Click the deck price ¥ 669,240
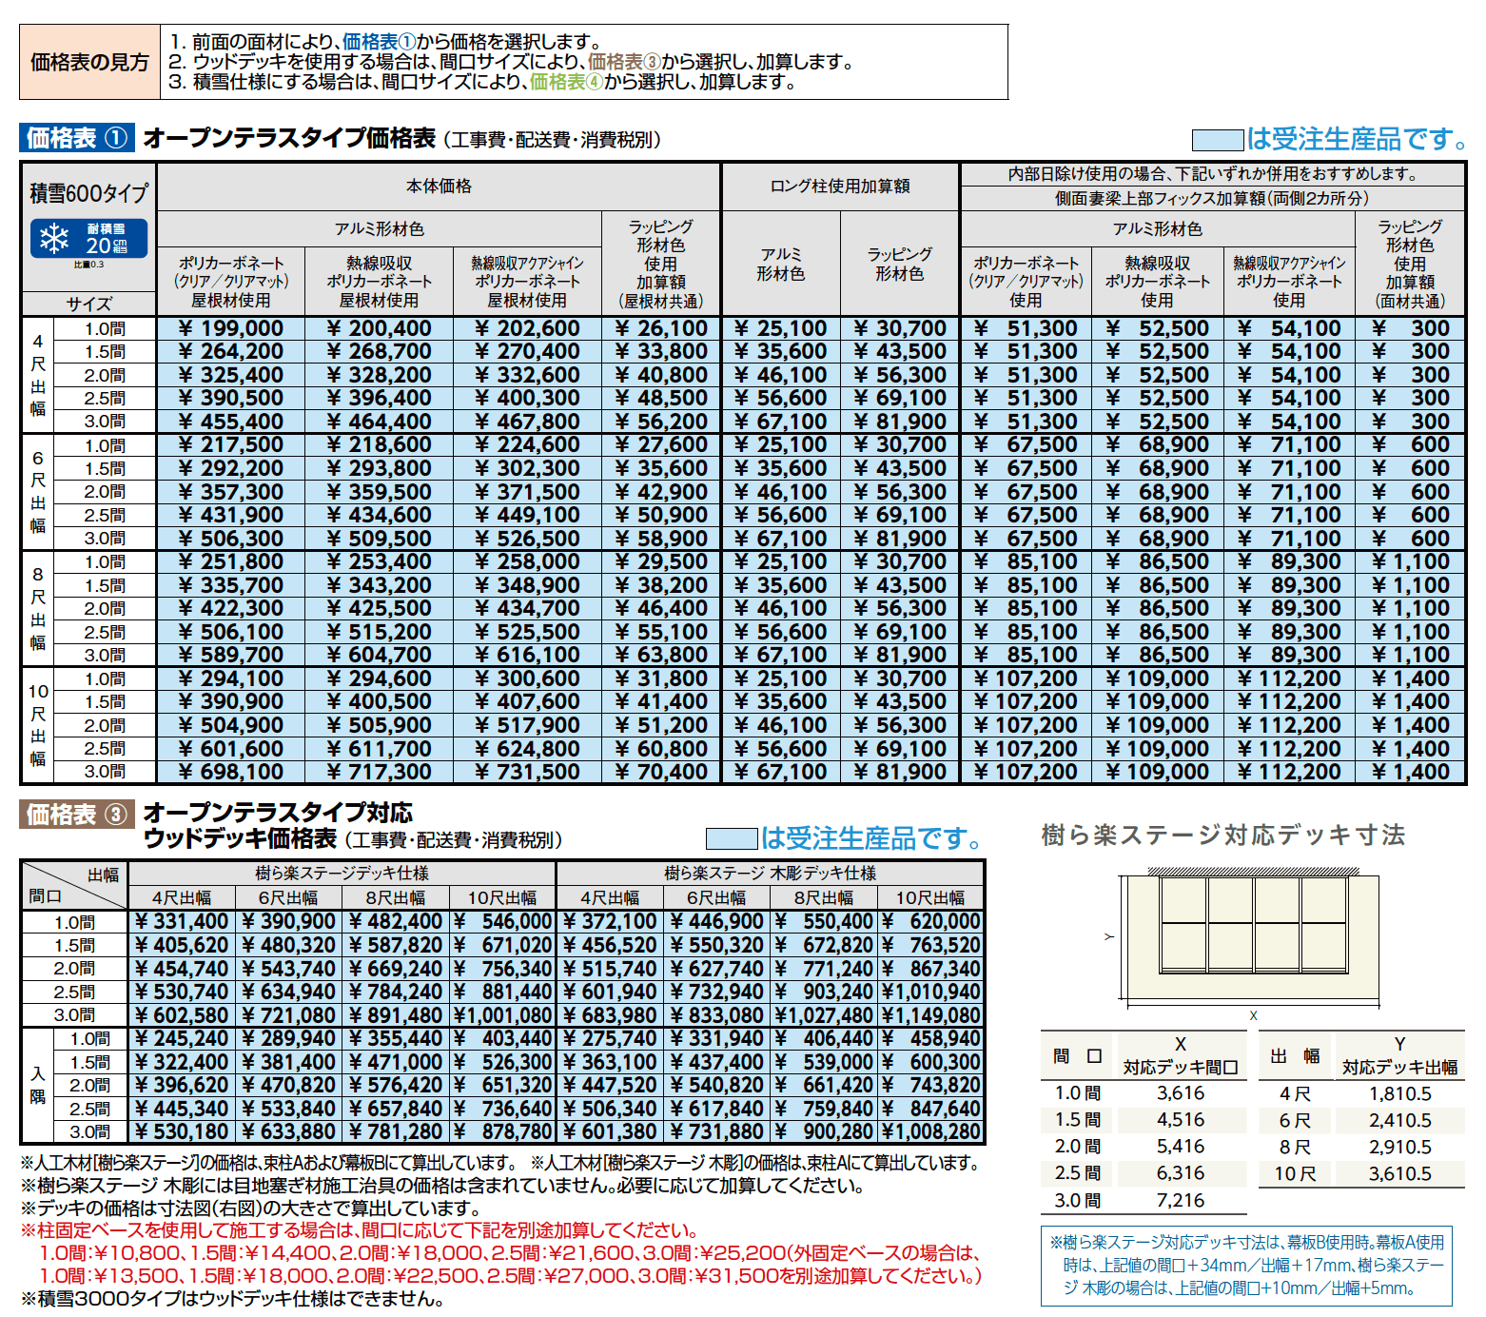Image resolution: width=1486 pixels, height=1317 pixels. pos(395,968)
